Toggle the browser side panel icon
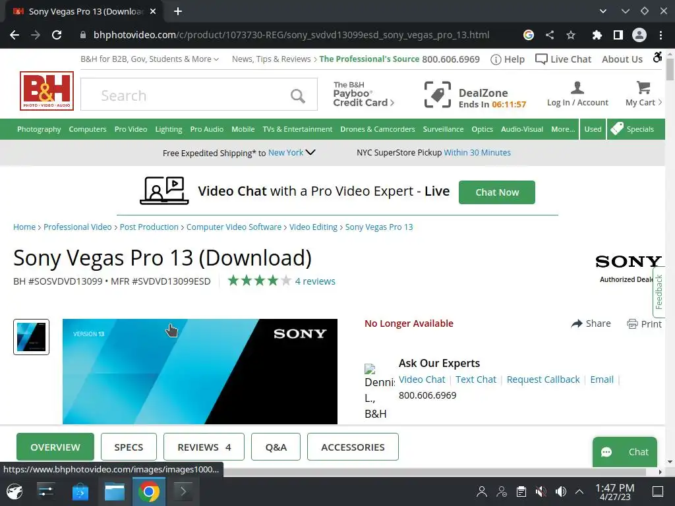675x506 pixels. 618,35
